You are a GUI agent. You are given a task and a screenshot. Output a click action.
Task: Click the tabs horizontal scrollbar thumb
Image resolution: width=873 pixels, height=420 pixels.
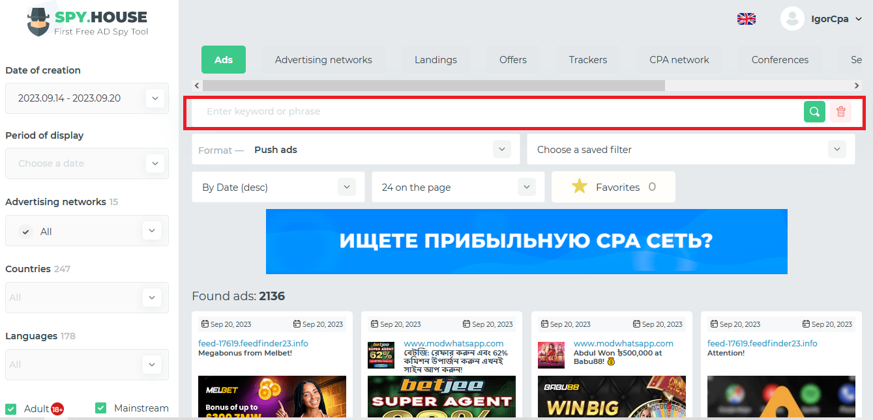pyautogui.click(x=434, y=85)
